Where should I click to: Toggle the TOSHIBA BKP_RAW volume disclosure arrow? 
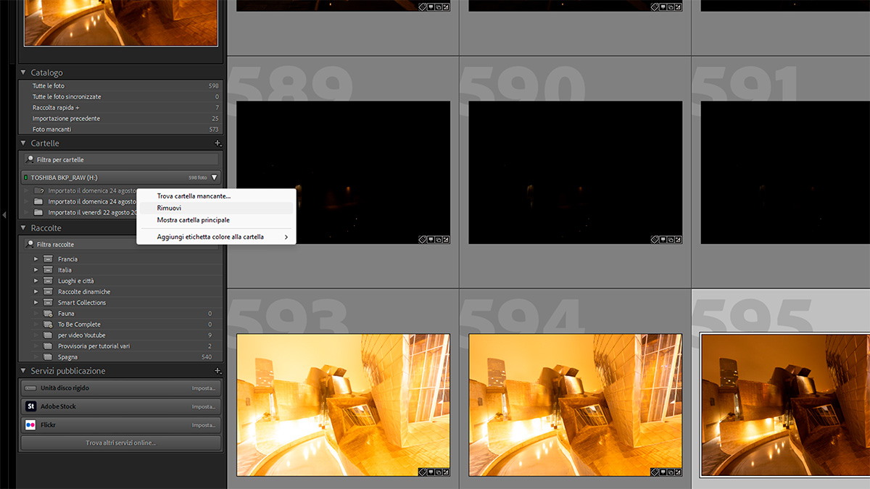point(214,177)
